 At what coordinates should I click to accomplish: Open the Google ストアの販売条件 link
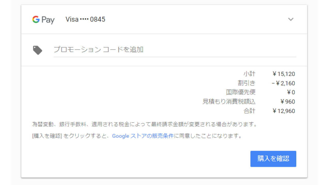tap(143, 136)
